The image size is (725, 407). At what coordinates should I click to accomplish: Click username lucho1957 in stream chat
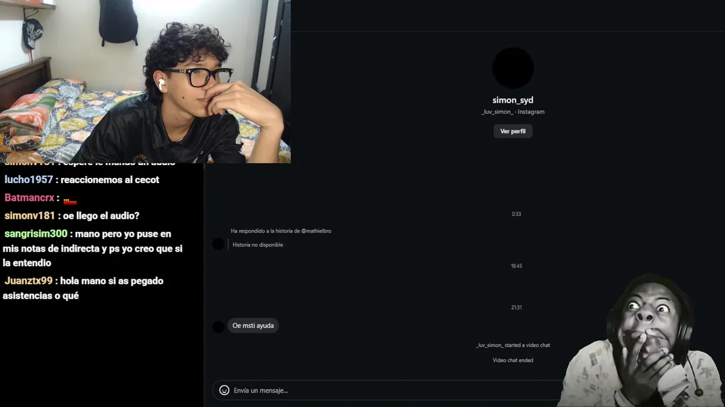click(28, 180)
